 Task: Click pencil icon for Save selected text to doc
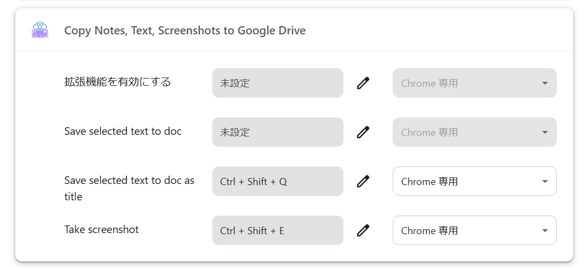pos(363,132)
